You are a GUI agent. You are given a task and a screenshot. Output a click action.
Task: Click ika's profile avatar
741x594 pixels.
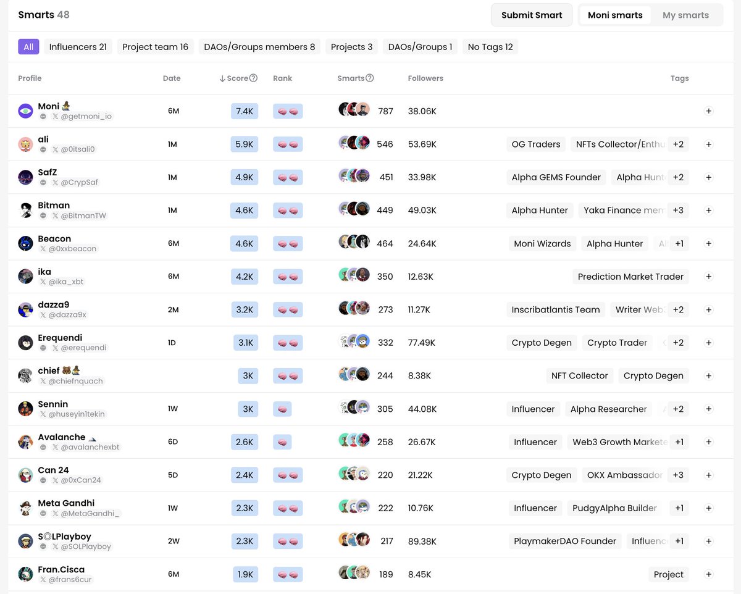coord(25,277)
